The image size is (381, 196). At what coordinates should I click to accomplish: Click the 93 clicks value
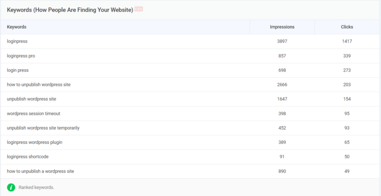pyautogui.click(x=347, y=128)
